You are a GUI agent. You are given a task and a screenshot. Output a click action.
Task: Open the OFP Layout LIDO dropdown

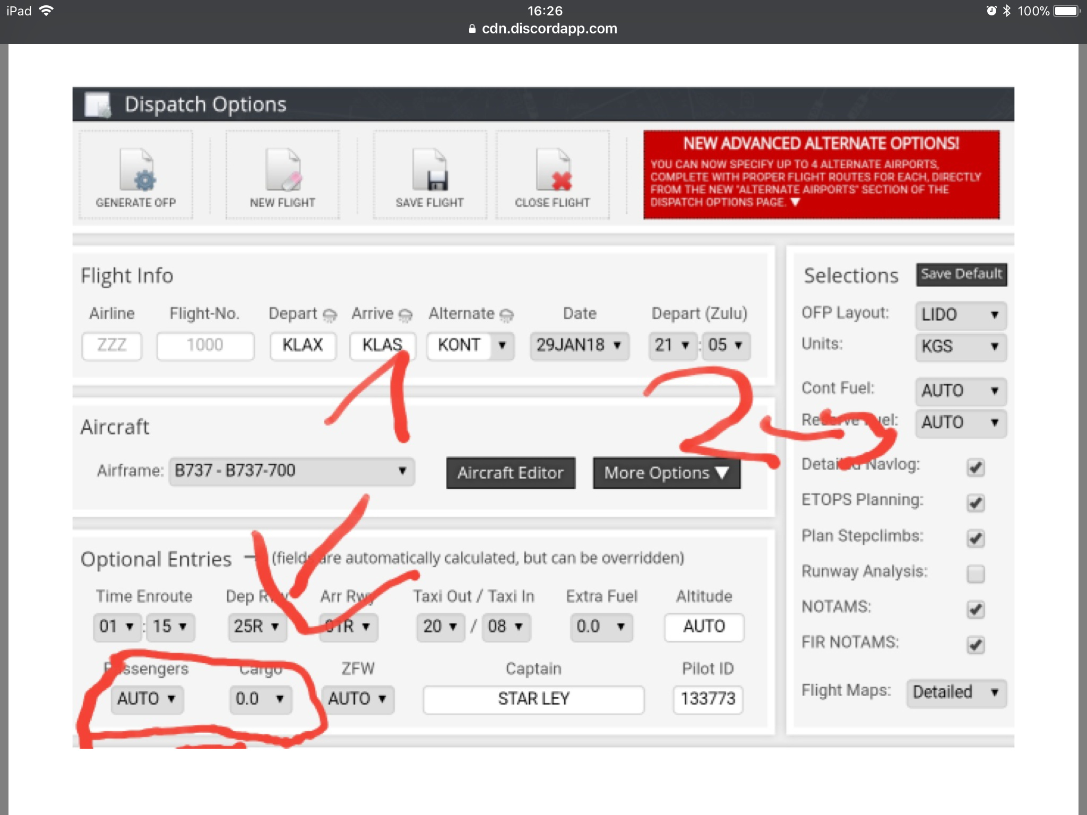tap(961, 315)
